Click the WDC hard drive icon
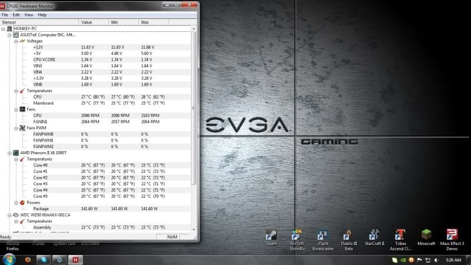The height and width of the screenshot is (265, 471). 16,215
